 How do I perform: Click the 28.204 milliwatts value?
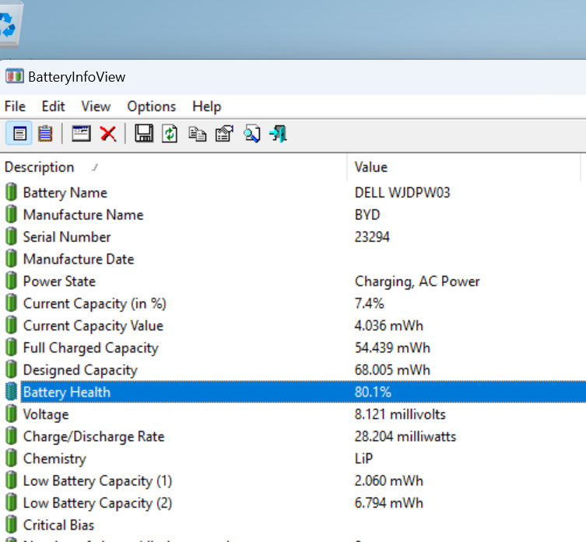click(405, 436)
